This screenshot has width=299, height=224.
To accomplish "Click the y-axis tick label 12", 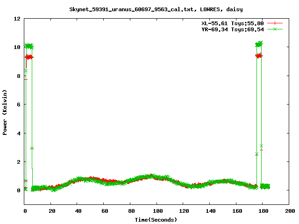I will [x=17, y=19].
